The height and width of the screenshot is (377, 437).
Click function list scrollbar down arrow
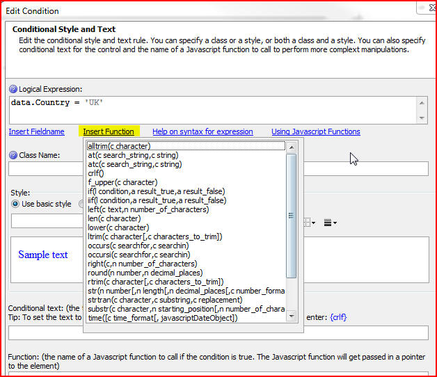pos(292,316)
